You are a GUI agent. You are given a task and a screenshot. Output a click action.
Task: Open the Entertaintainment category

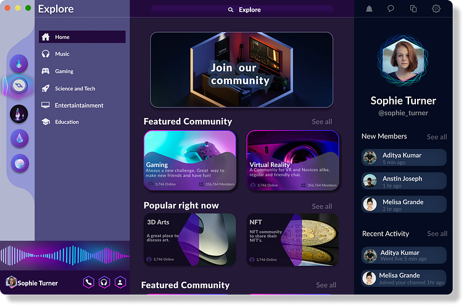coord(79,105)
